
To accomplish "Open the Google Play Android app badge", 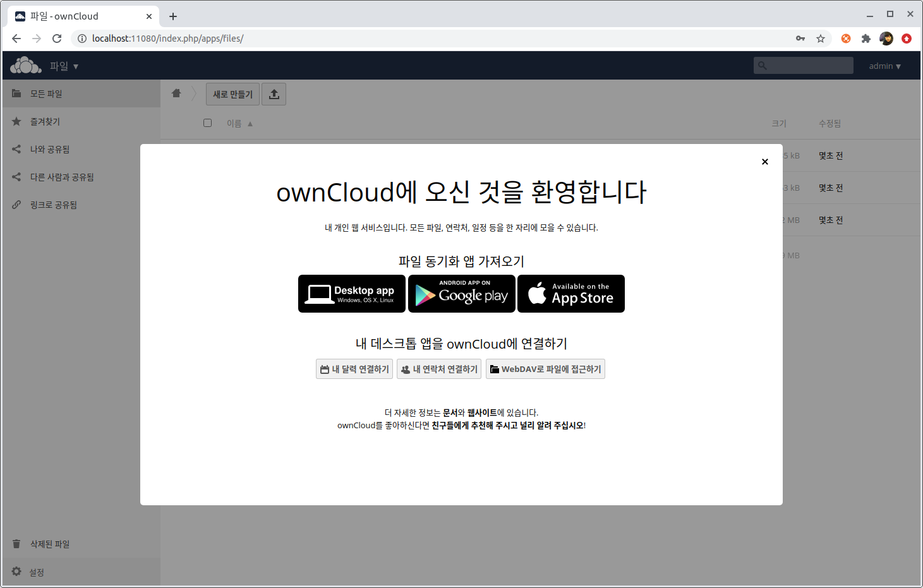I will pos(462,294).
